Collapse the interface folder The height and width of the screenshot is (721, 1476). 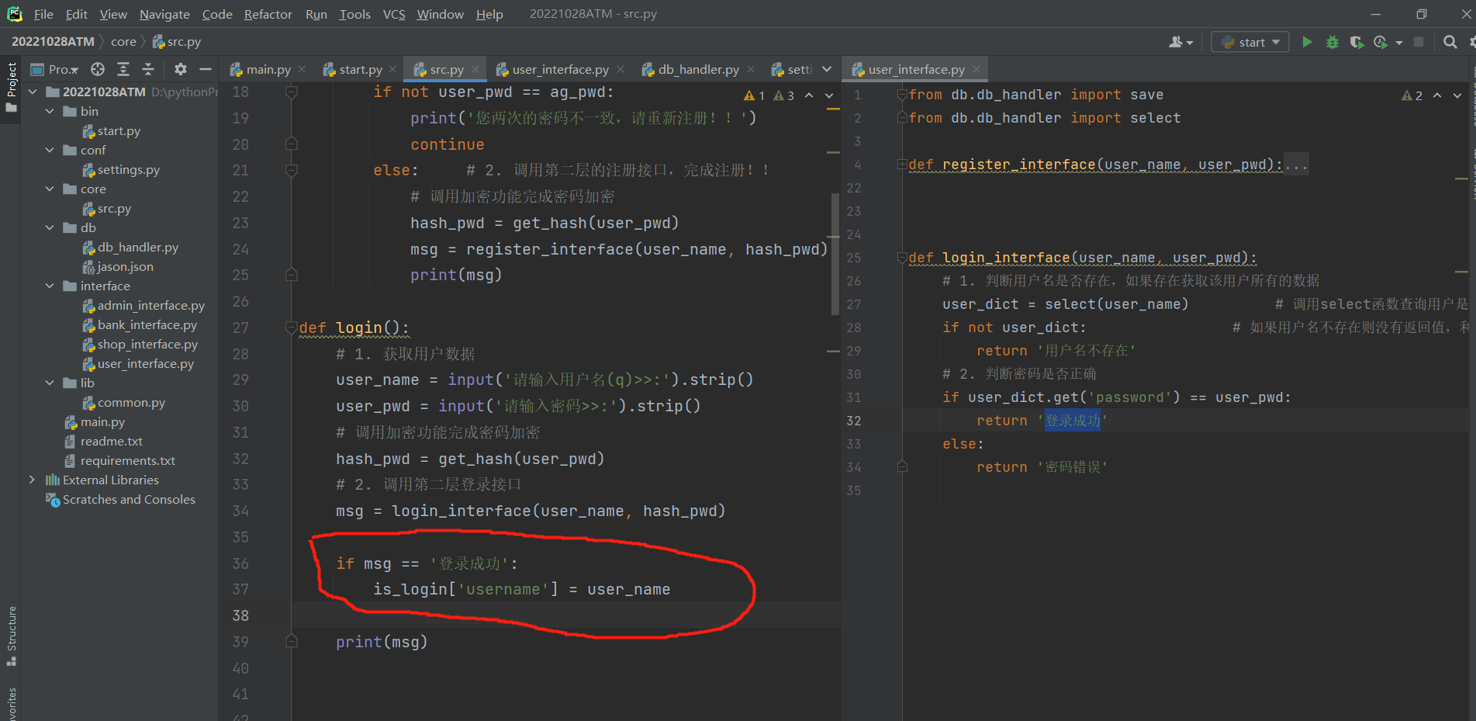50,286
